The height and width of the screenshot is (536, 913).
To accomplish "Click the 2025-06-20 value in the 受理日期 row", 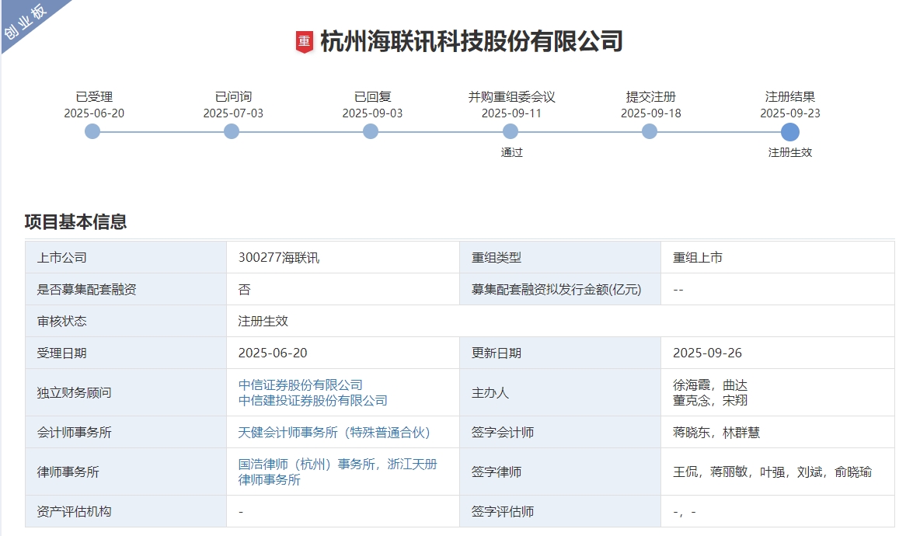I will click(273, 353).
